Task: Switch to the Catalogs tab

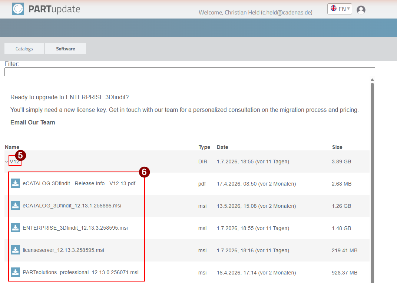Action: [24, 49]
